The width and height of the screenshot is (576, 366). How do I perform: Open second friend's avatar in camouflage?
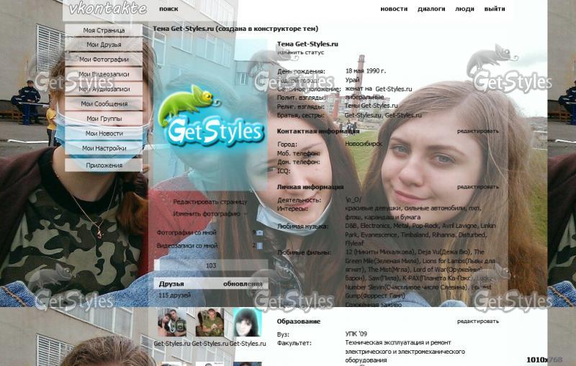pyautogui.click(x=210, y=323)
